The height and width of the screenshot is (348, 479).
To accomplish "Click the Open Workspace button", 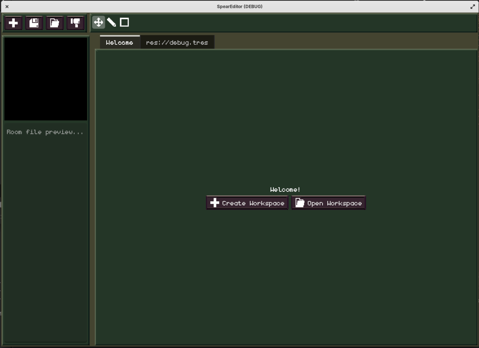I will (x=329, y=203).
